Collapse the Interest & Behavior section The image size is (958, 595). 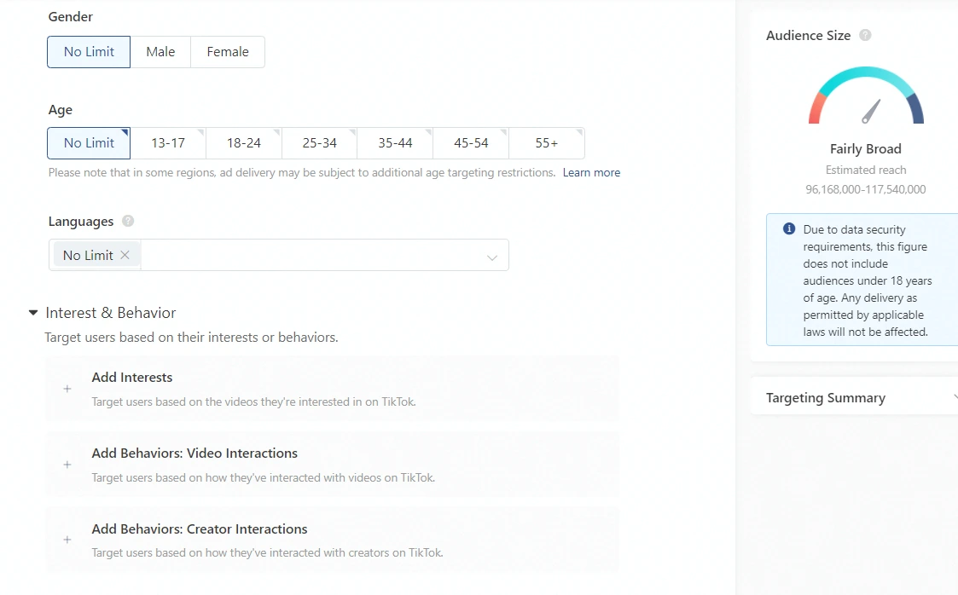click(x=33, y=313)
